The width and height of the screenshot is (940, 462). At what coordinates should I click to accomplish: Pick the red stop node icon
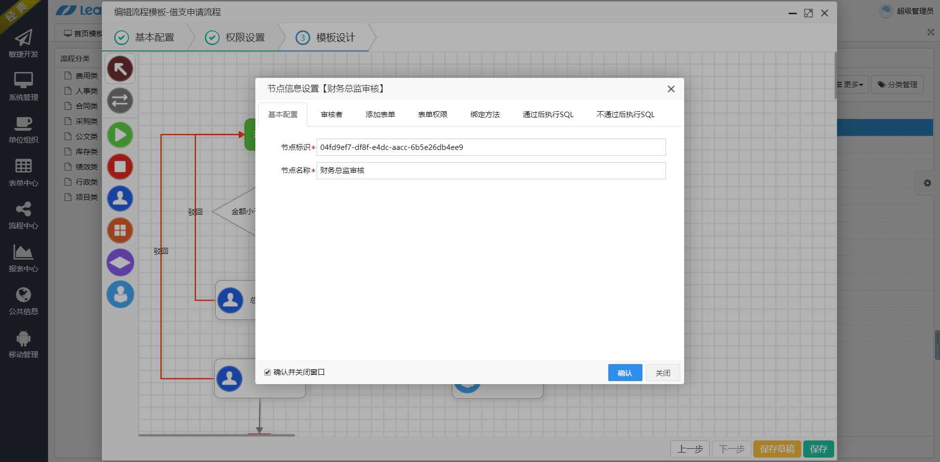[x=120, y=167]
